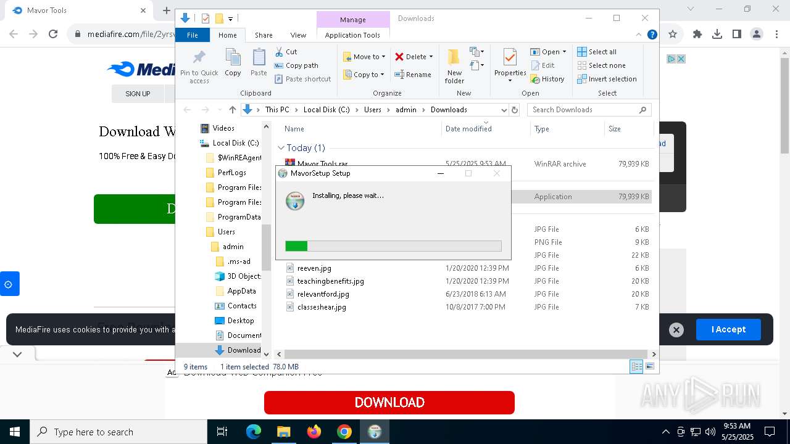Reload the MediaFire page in Chrome
The height and width of the screenshot is (444, 790).
[53, 35]
